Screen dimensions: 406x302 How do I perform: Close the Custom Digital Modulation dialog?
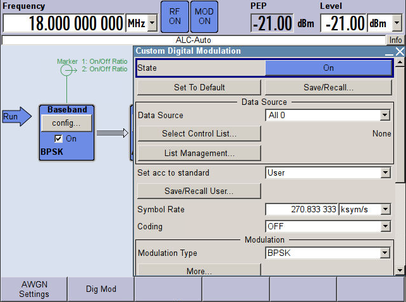click(399, 51)
